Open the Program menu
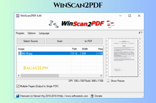Image resolution: width=156 pixels, height=103 pixels. pyautogui.click(x=20, y=33)
